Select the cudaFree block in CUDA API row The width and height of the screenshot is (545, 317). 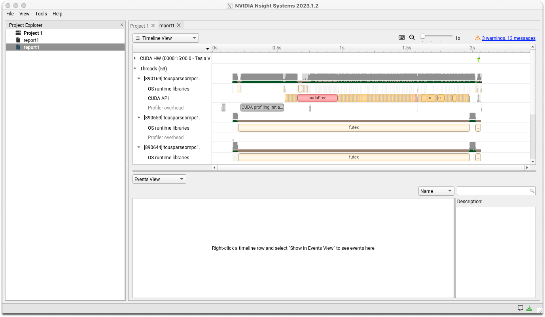click(317, 98)
